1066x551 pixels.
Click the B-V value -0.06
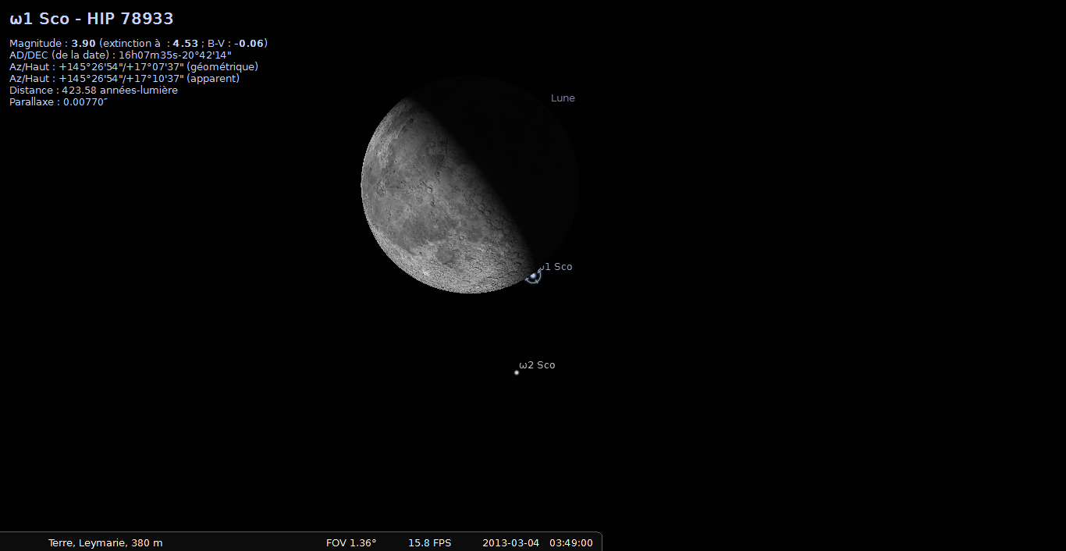[249, 44]
